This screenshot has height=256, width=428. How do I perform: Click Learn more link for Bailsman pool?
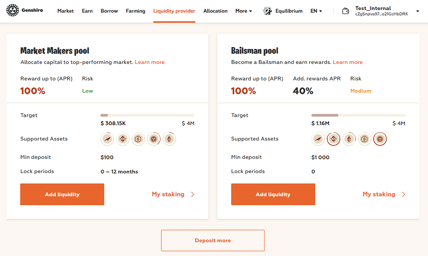(348, 62)
